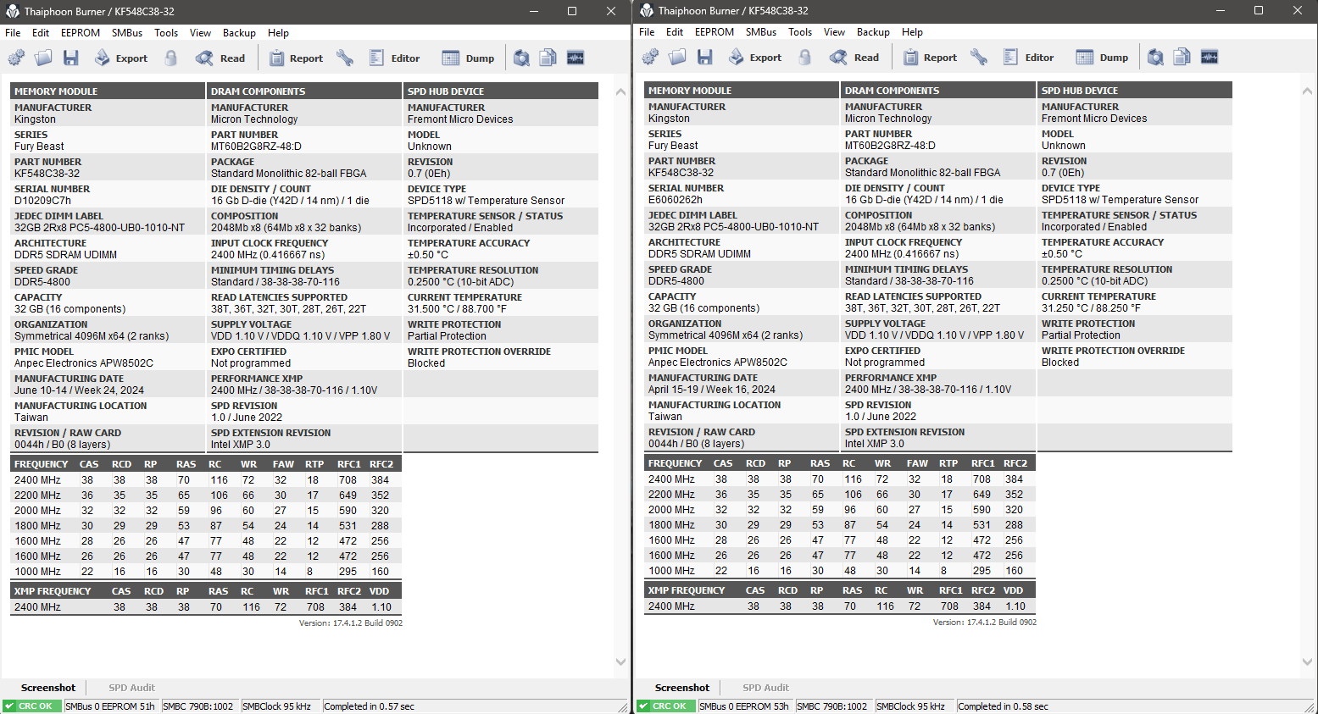
Task: Open Editor in EEPROM 53h window
Action: click(x=1029, y=57)
